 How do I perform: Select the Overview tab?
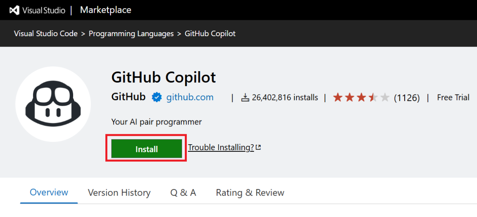pyautogui.click(x=49, y=193)
